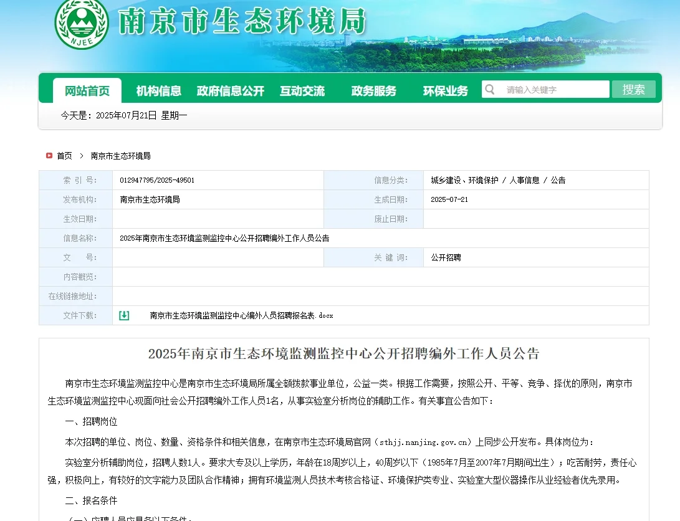Viewport: 680px width, 521px height.
Task: Click the 废止日期 label cell
Action: click(x=374, y=219)
